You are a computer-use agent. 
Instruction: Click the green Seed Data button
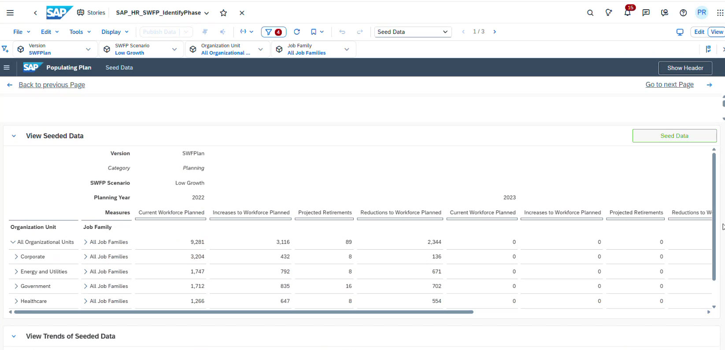pyautogui.click(x=674, y=136)
